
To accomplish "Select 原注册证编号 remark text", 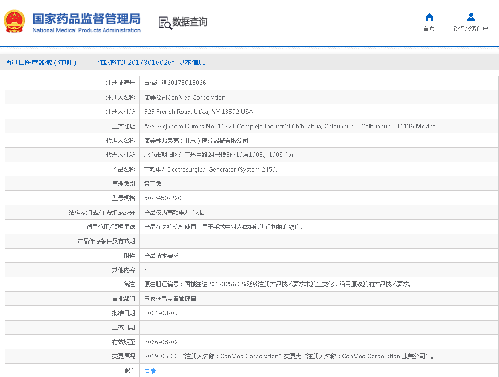I will 278,284.
